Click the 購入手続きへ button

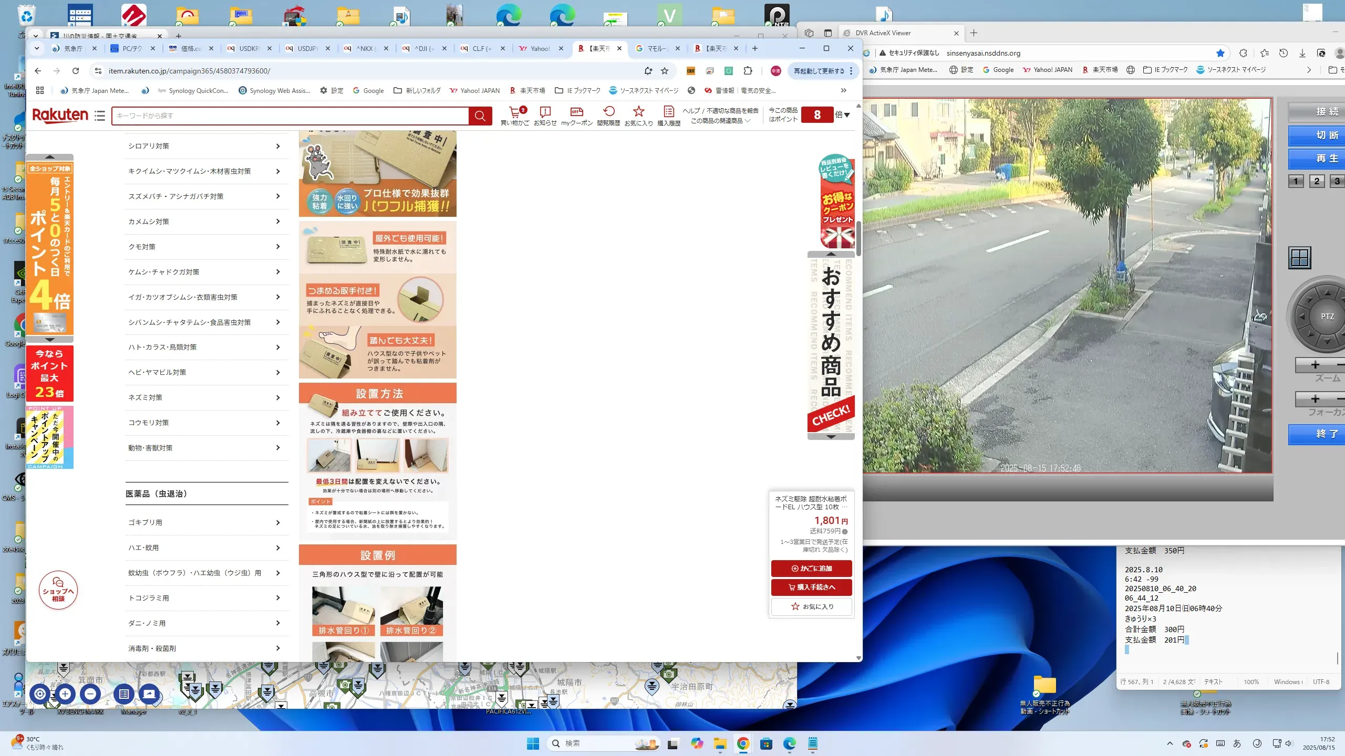click(x=811, y=587)
